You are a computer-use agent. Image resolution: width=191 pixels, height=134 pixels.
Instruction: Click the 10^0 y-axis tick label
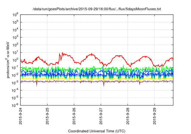[x=16, y=60]
